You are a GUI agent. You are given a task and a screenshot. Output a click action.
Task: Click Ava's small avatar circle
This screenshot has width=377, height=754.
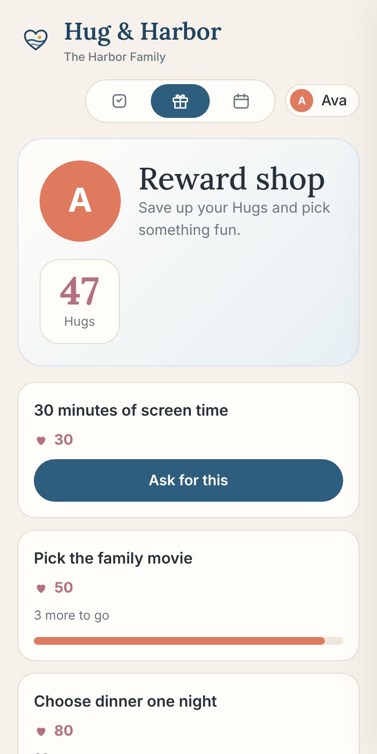click(302, 101)
